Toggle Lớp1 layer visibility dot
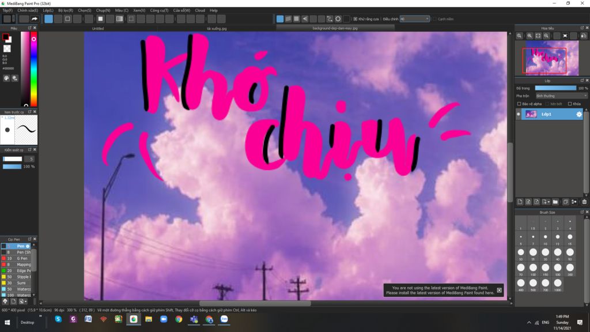 [x=519, y=114]
